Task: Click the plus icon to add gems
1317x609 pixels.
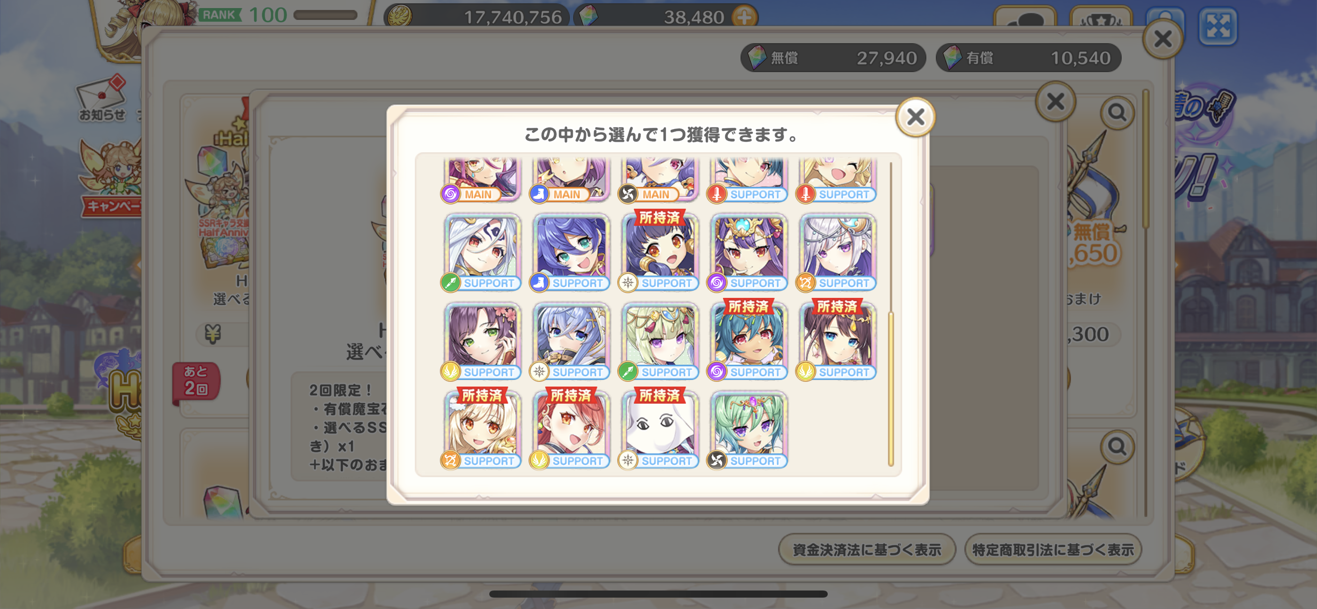Action: (x=744, y=18)
